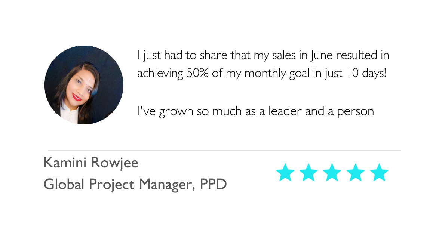Screen dimensions: 442x225
Task: Select the second rating star
Action: tap(309, 172)
